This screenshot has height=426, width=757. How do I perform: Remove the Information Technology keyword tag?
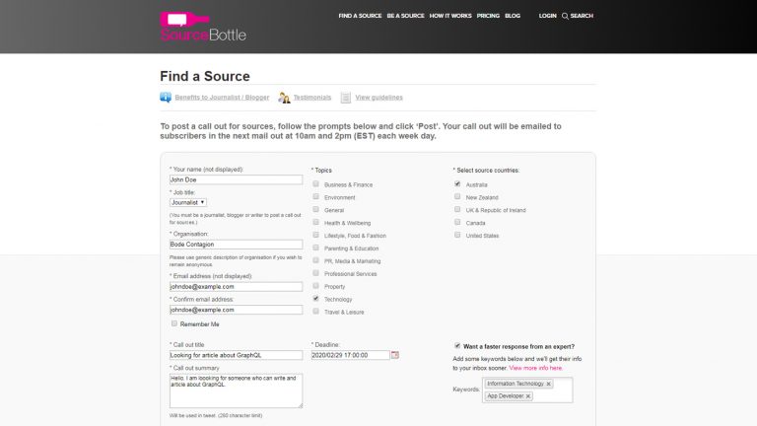(548, 384)
